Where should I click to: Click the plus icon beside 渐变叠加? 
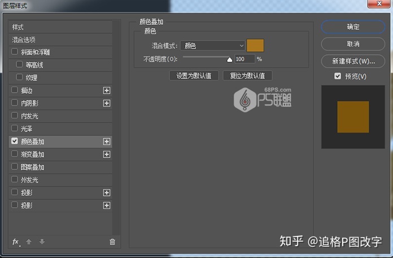click(x=107, y=154)
